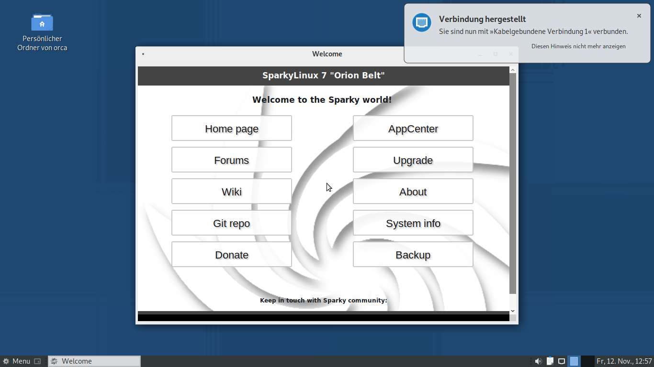Image resolution: width=654 pixels, height=367 pixels.
Task: Click the Welcome window menu dot
Action: click(x=143, y=54)
